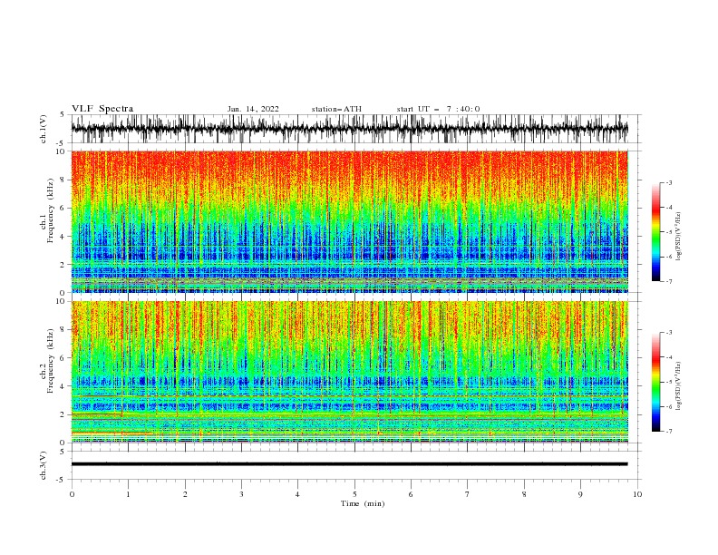Click the log(PSD) label beside ch.1 color bar

tap(678, 237)
